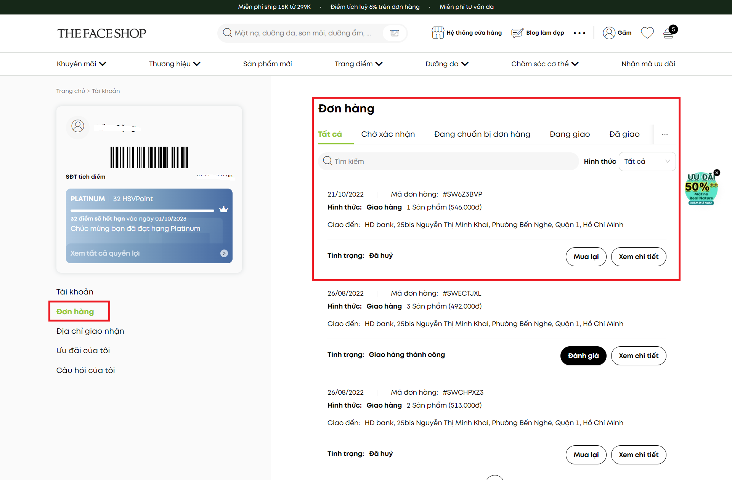Click Mua lại for order #SW6Z3BVP
The width and height of the screenshot is (732, 480).
point(586,257)
